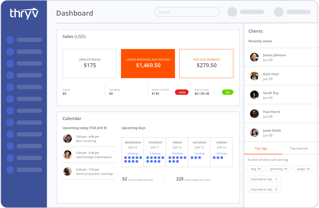Click the Past Due Payments card
319x208 pixels.
(206, 64)
